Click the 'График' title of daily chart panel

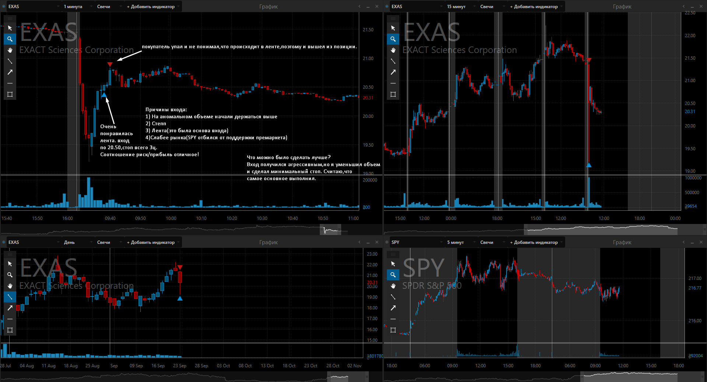coord(268,242)
